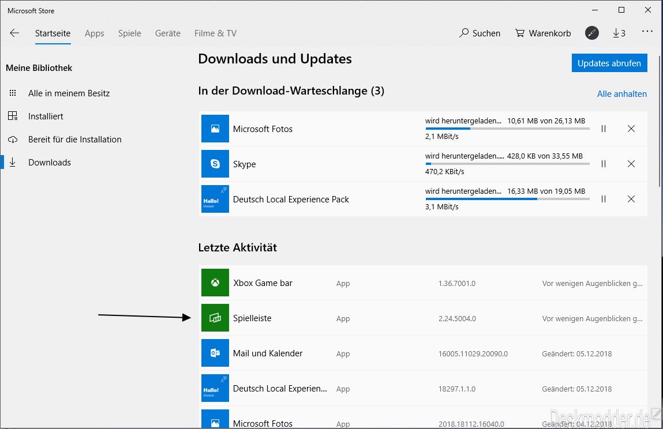The width and height of the screenshot is (663, 429).
Task: Switch to the Filme & TV tab
Action: [215, 33]
